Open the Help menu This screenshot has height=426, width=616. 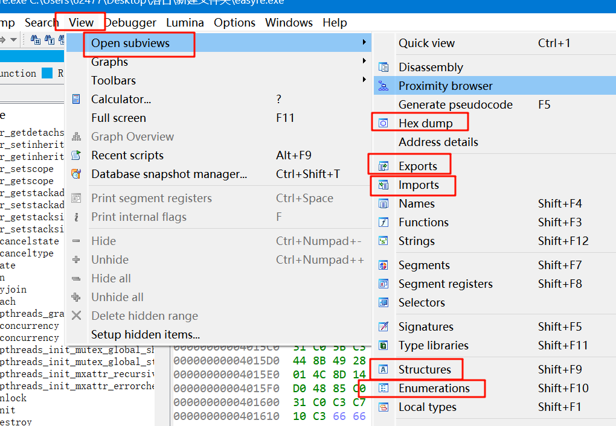tap(335, 22)
